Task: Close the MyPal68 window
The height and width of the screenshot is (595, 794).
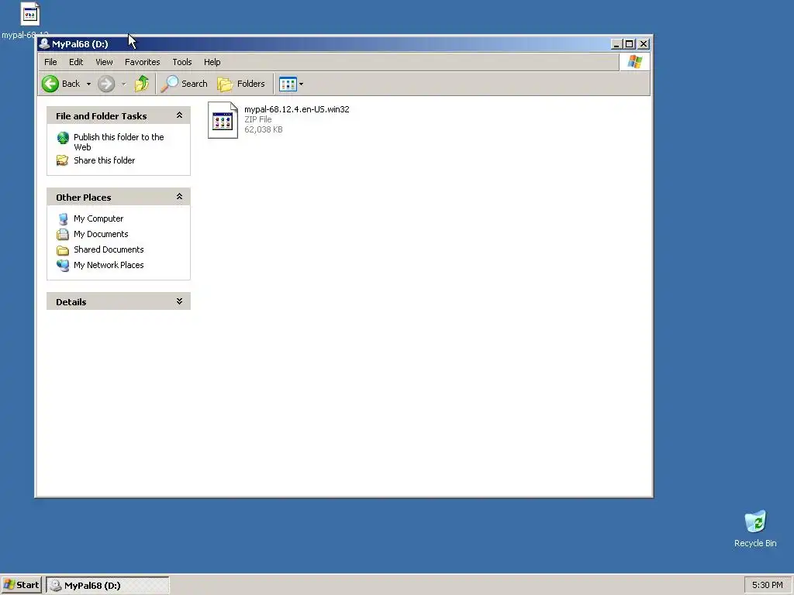Action: point(644,44)
